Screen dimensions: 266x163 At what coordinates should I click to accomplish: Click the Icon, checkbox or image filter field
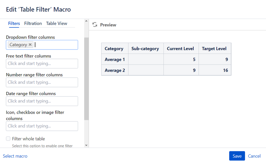click(42, 126)
